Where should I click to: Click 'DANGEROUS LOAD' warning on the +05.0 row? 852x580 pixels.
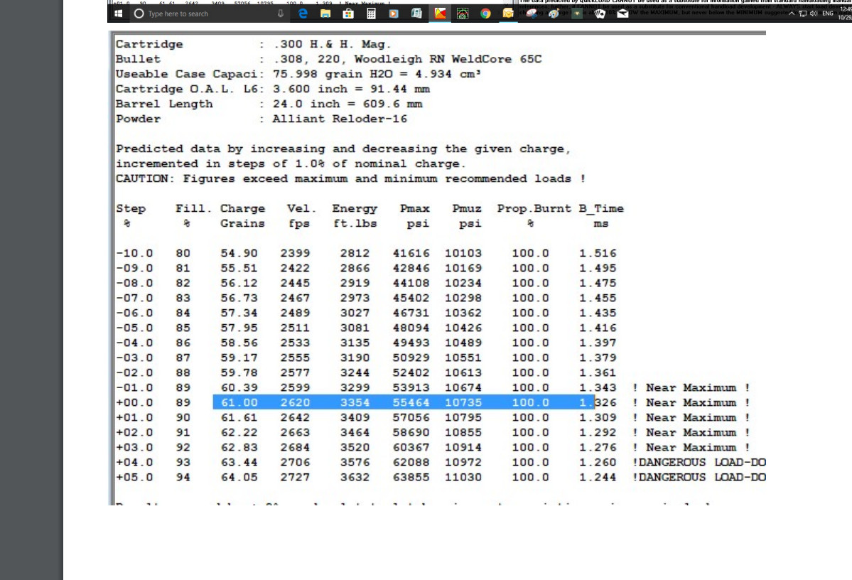pos(699,477)
